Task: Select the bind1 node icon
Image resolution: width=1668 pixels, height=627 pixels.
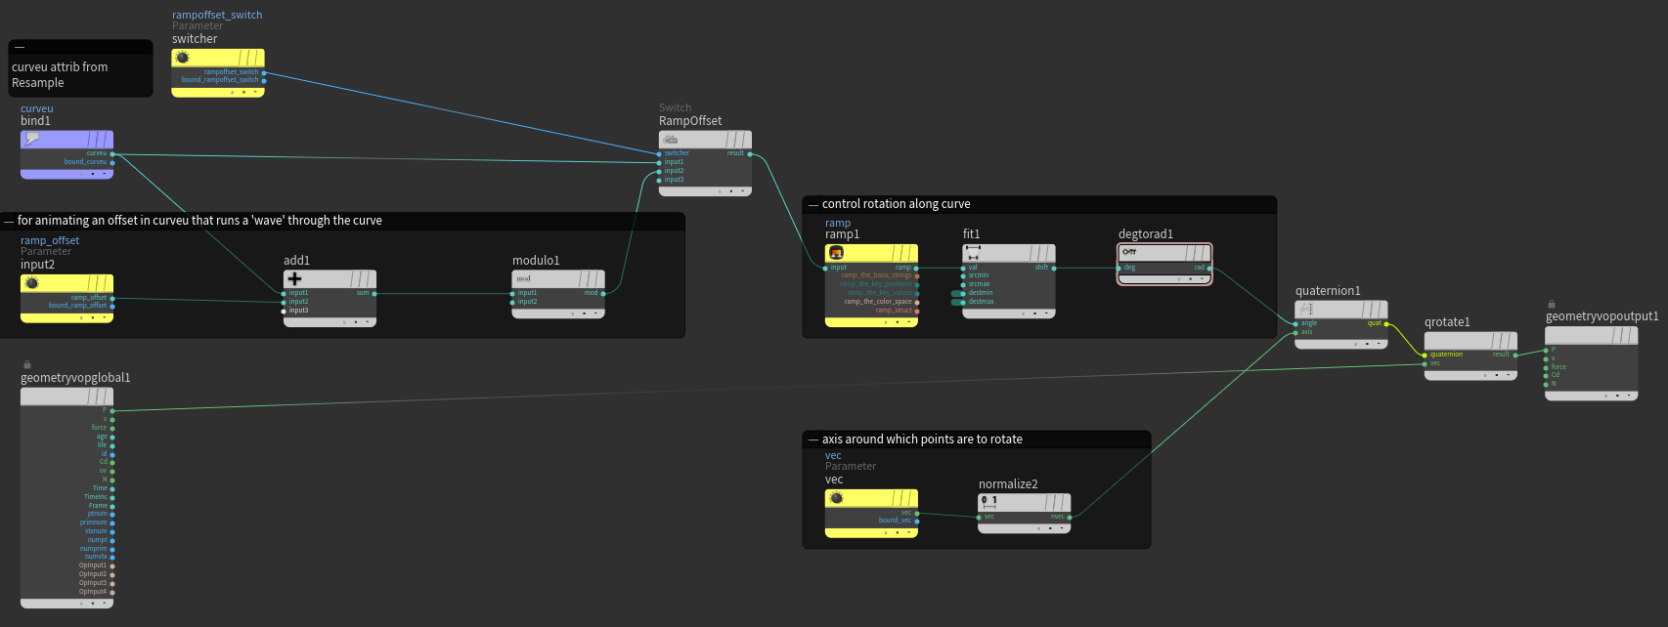Action: 32,140
